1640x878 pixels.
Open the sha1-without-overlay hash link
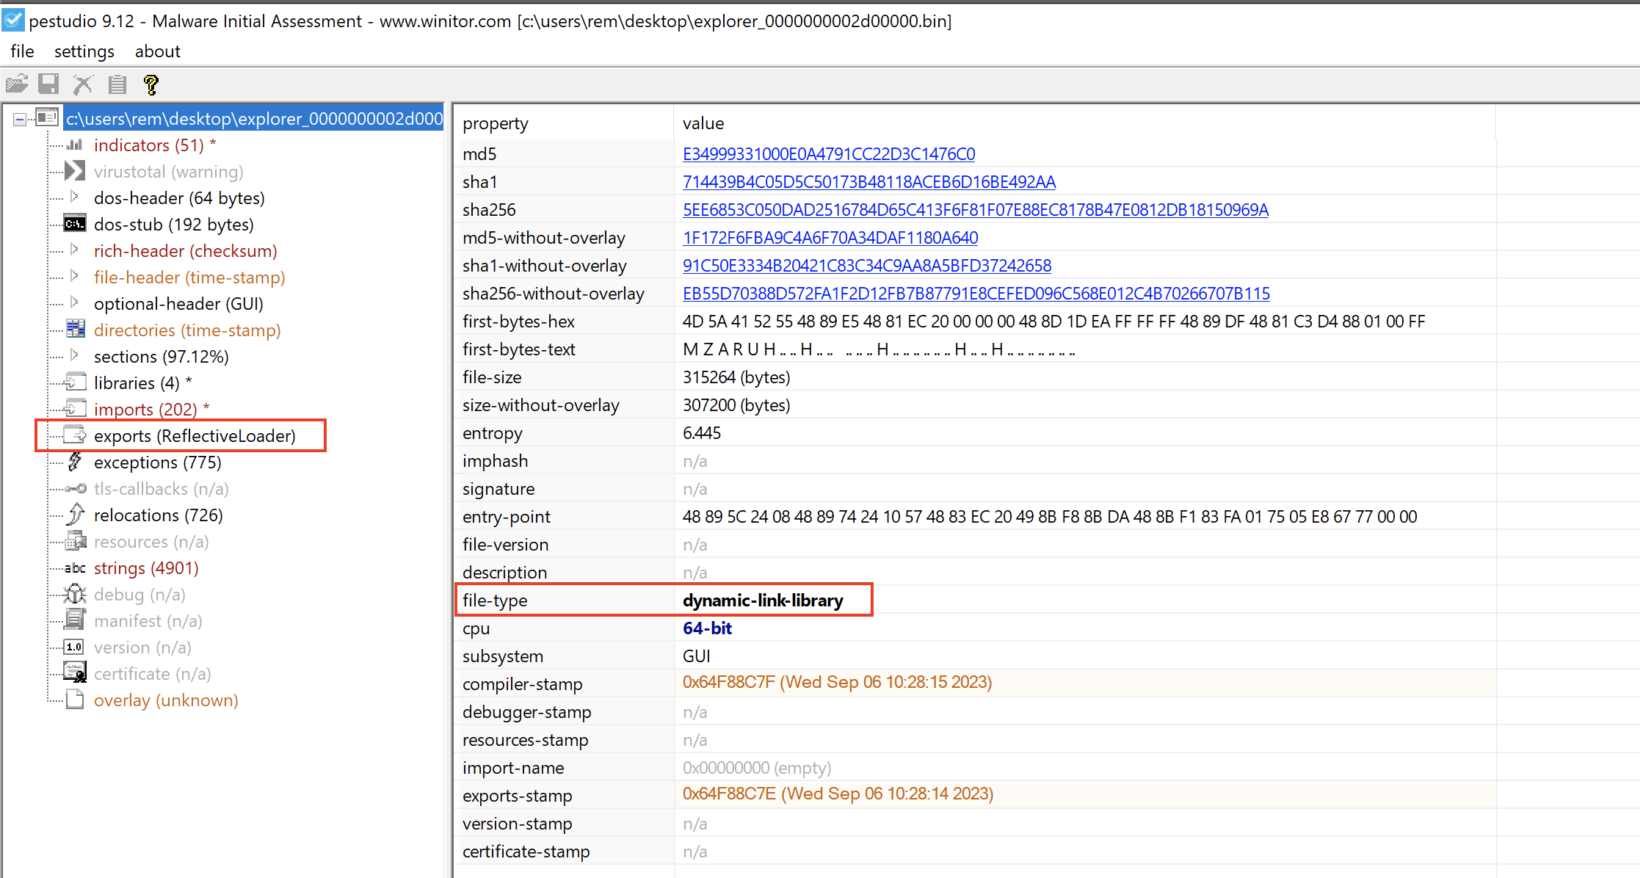(867, 266)
